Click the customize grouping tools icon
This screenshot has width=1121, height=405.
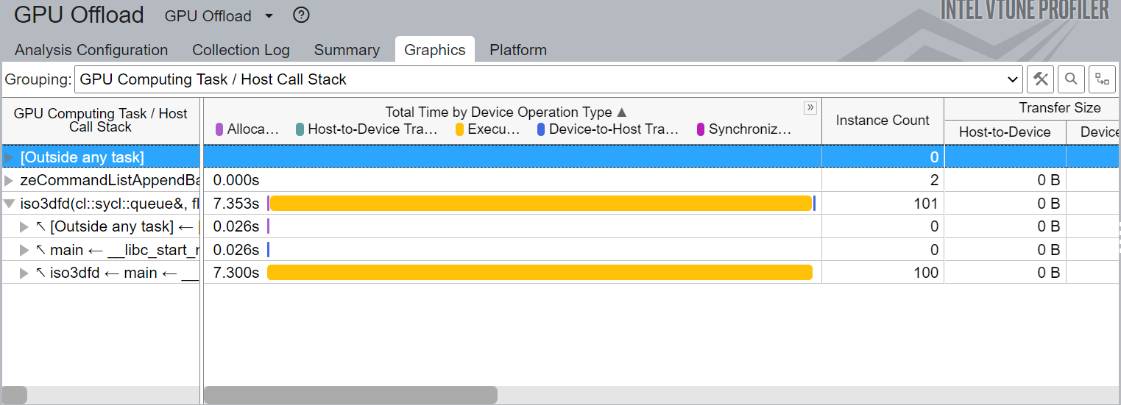(1041, 79)
